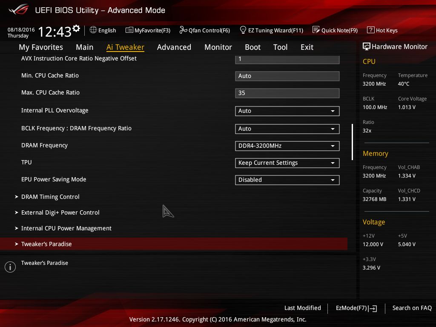The width and height of the screenshot is (436, 327).
Task: Click the Hardware Monitor screen icon
Action: [x=367, y=46]
